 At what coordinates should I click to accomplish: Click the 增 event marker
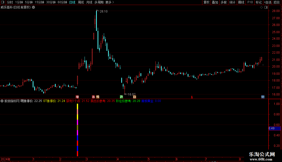click(77, 97)
